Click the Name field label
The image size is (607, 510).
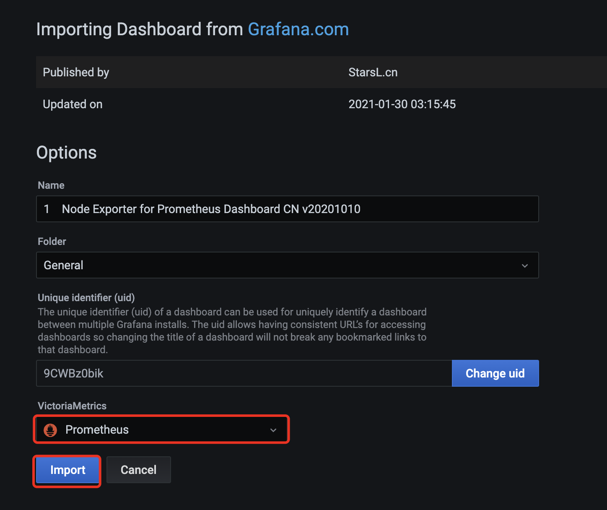[51, 185]
